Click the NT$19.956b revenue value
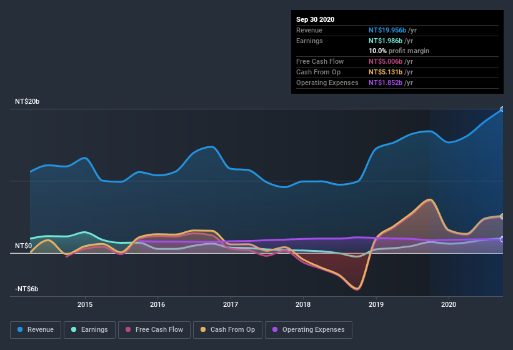The width and height of the screenshot is (513, 350). tap(387, 30)
